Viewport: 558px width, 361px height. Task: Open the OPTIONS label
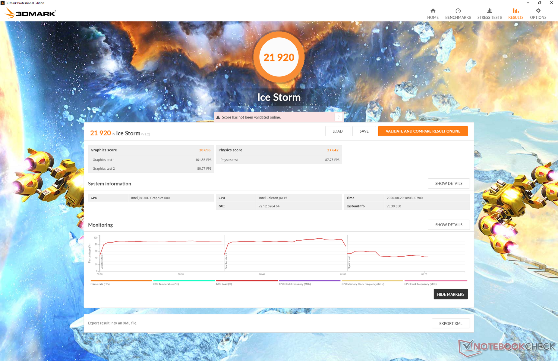(x=538, y=17)
